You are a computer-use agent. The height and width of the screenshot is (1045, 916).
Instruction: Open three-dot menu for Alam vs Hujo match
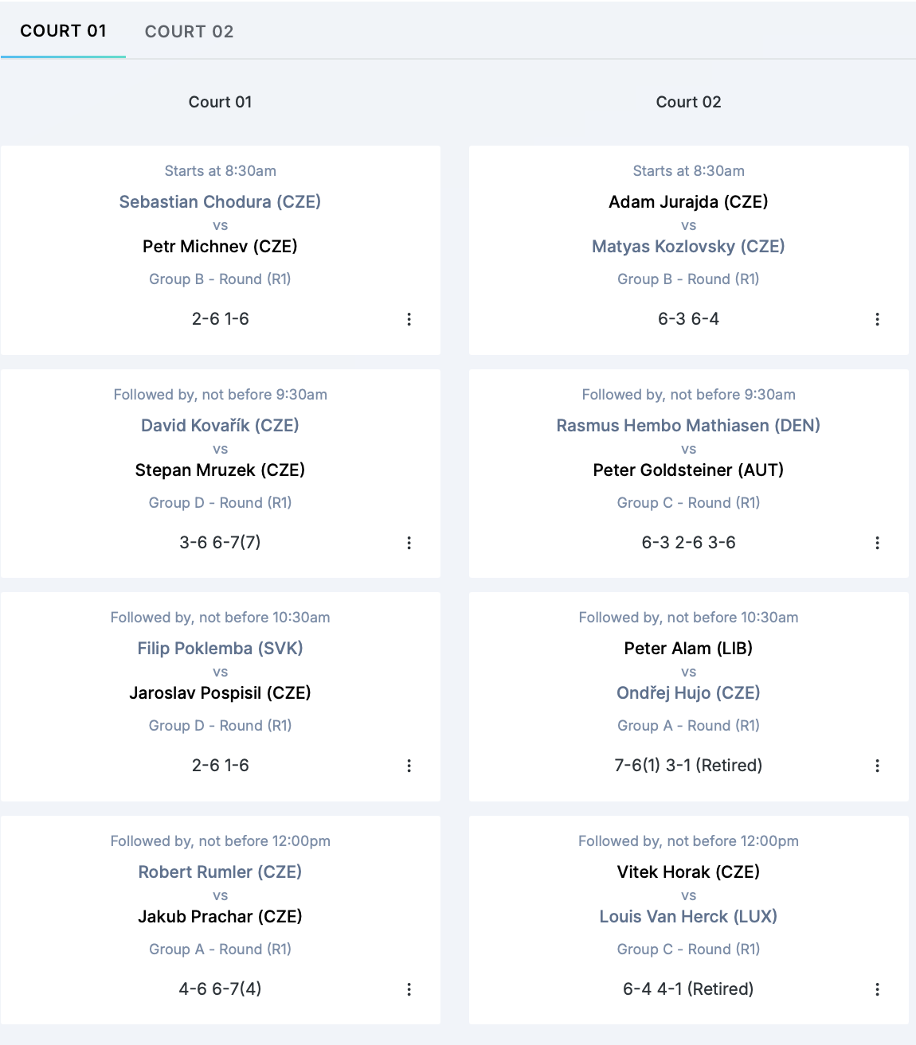point(877,766)
